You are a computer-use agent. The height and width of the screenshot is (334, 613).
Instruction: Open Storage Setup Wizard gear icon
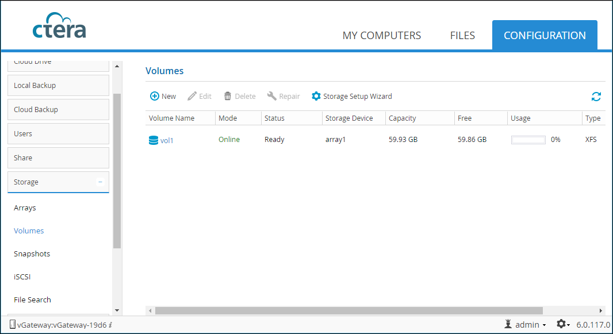point(316,96)
